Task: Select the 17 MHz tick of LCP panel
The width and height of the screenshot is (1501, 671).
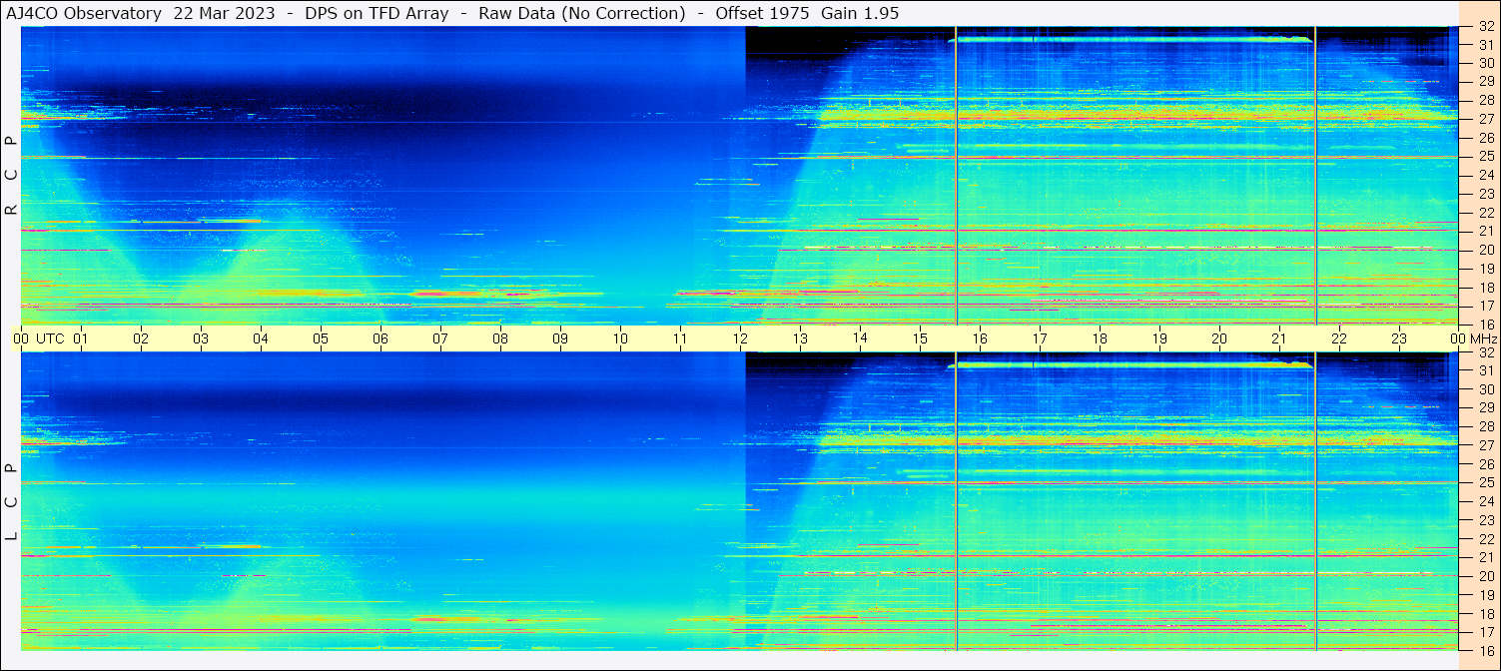Action: pos(1485,632)
